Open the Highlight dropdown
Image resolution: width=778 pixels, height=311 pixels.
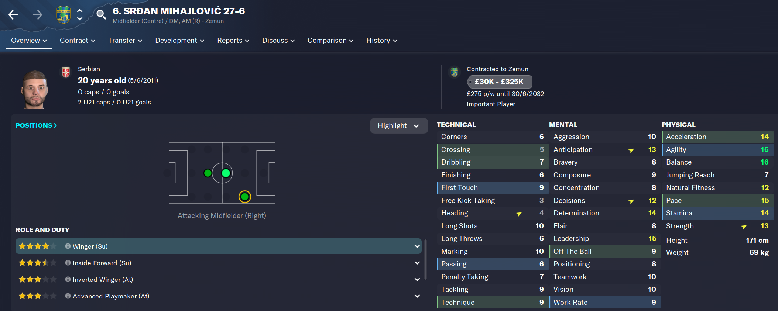coord(399,126)
